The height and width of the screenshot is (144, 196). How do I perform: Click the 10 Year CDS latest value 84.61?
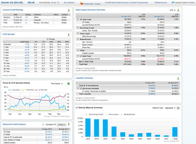coord(27,63)
